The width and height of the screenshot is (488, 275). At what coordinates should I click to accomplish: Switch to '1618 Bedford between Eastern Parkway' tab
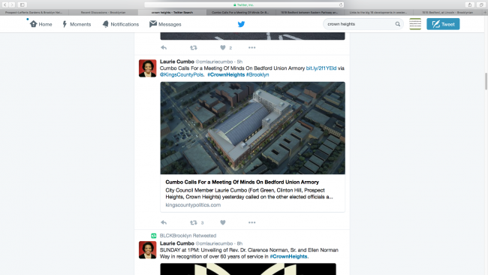[x=309, y=13]
